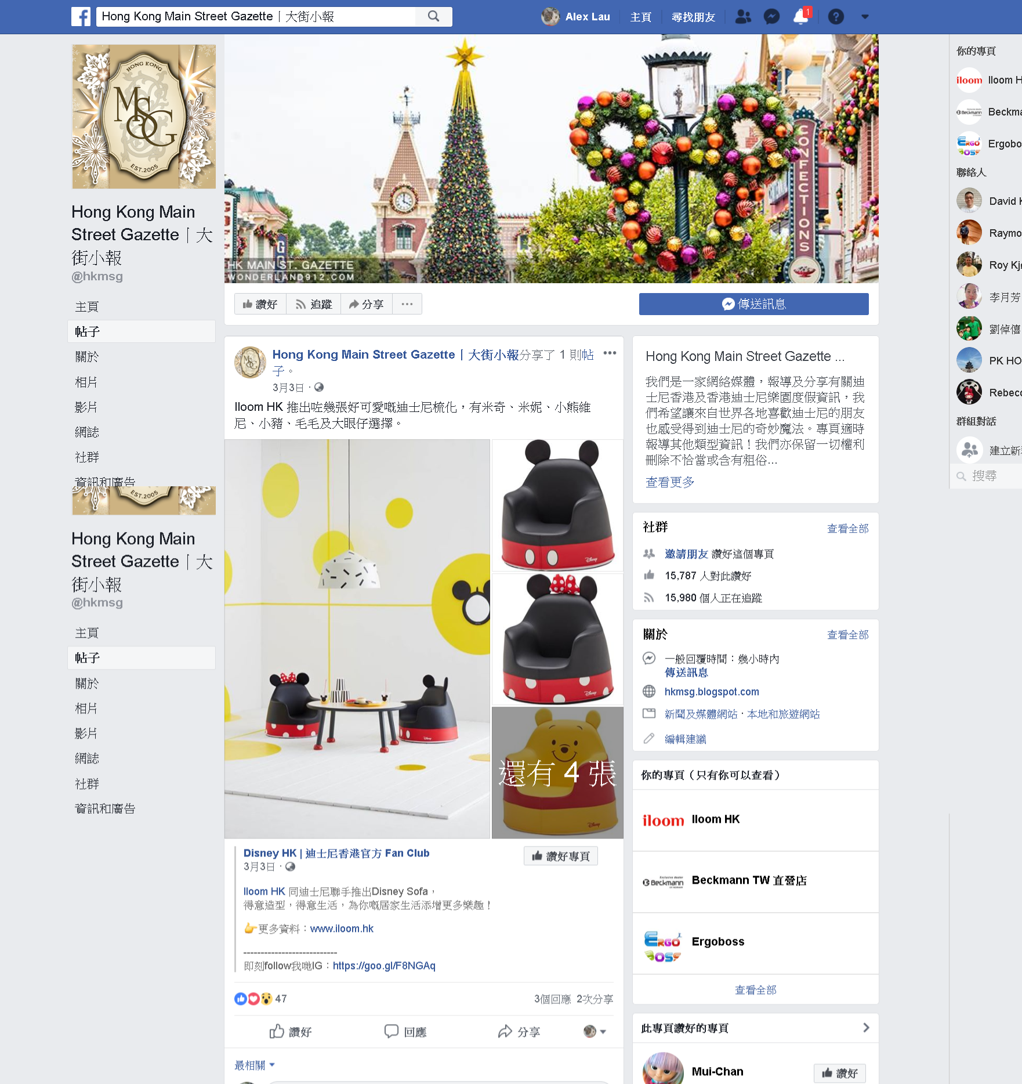This screenshot has height=1084, width=1022.
Task: Click the magnifier search button
Action: tap(434, 17)
